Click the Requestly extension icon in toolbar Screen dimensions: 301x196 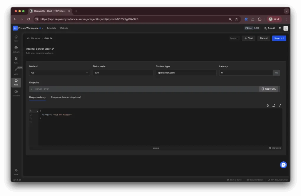click(246, 19)
